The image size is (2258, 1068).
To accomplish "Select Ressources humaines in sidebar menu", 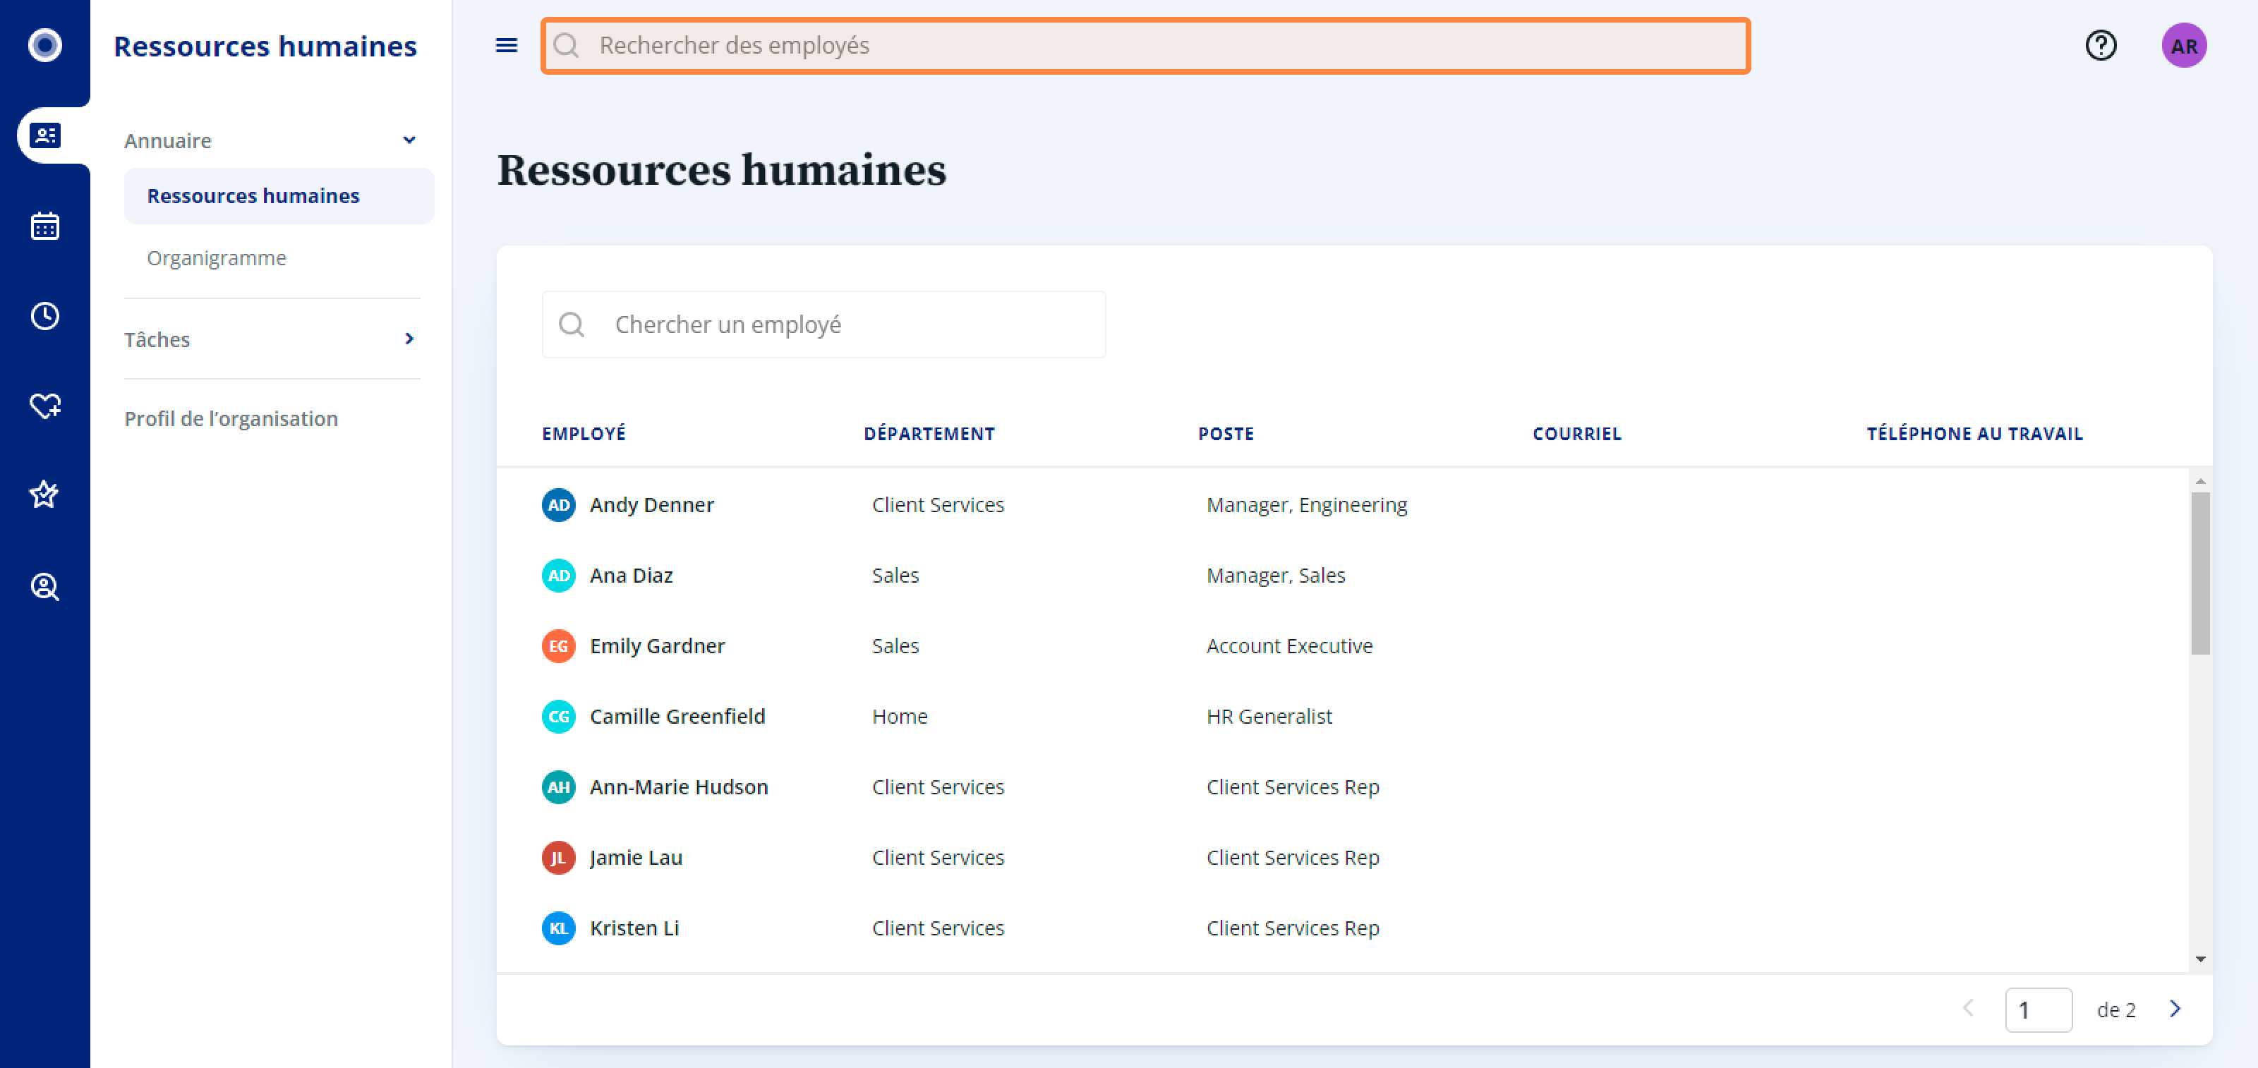I will [279, 196].
